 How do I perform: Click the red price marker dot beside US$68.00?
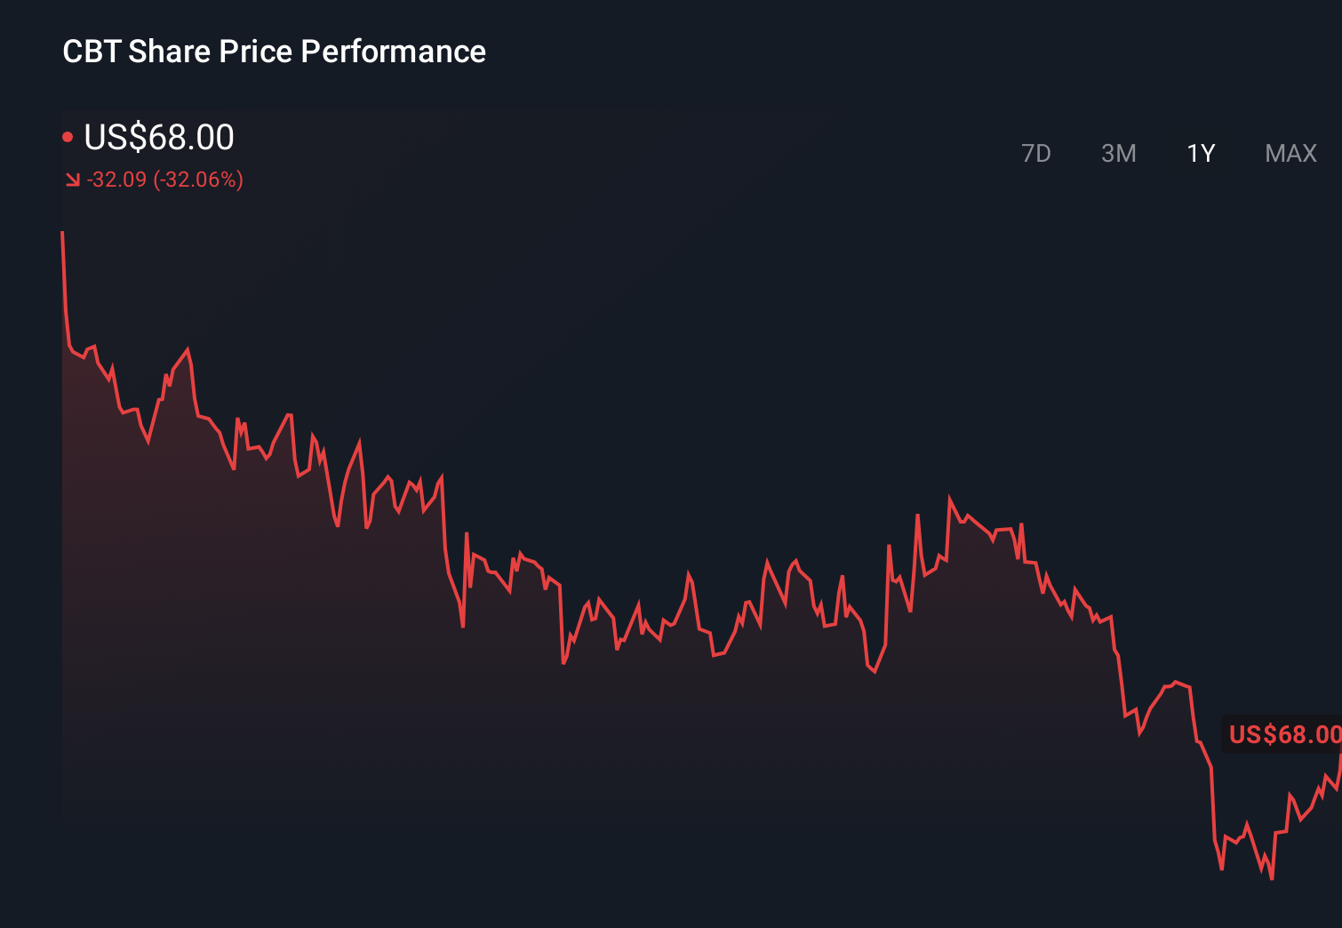point(68,135)
